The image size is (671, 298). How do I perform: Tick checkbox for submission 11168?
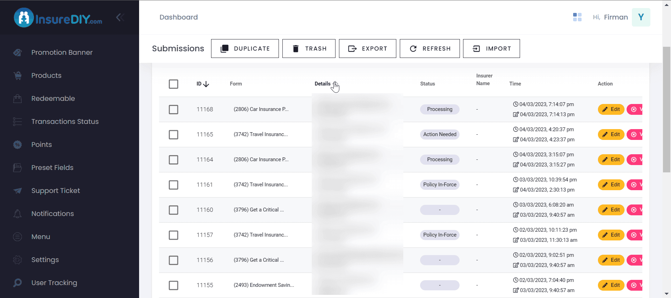coord(173,110)
